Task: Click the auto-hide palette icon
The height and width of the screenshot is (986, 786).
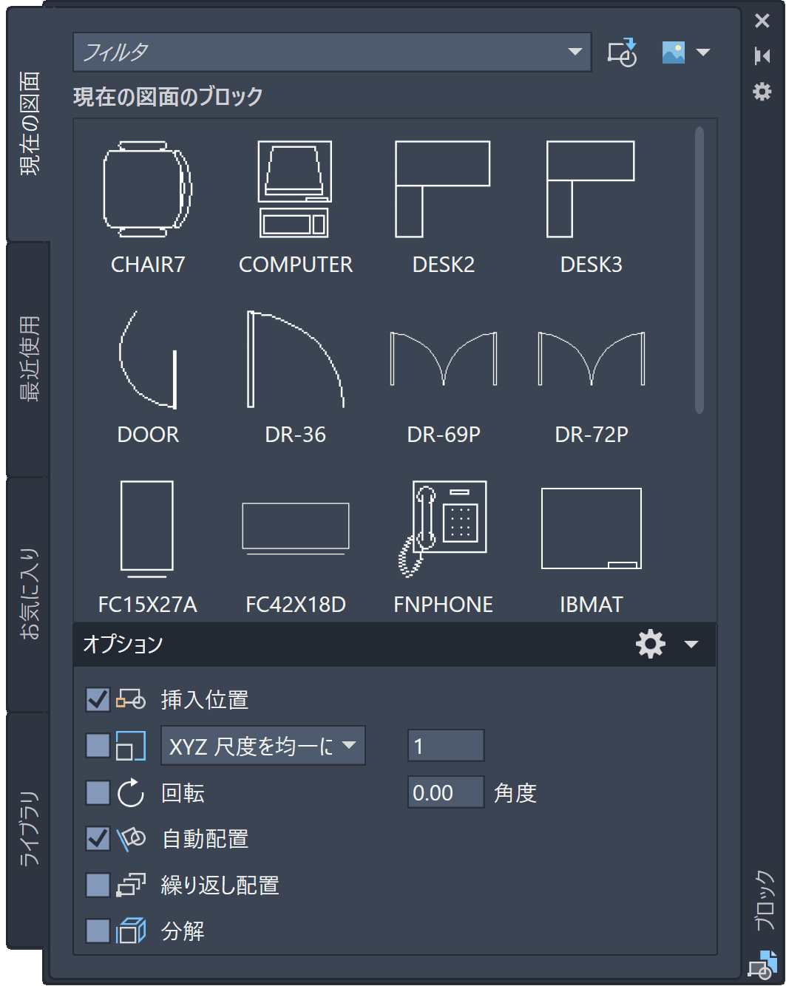Action: [762, 56]
